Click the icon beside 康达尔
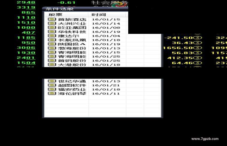Viewport: 227px width, 146px height. (52, 36)
